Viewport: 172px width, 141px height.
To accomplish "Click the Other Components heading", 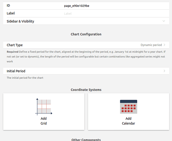I will click(x=86, y=140).
